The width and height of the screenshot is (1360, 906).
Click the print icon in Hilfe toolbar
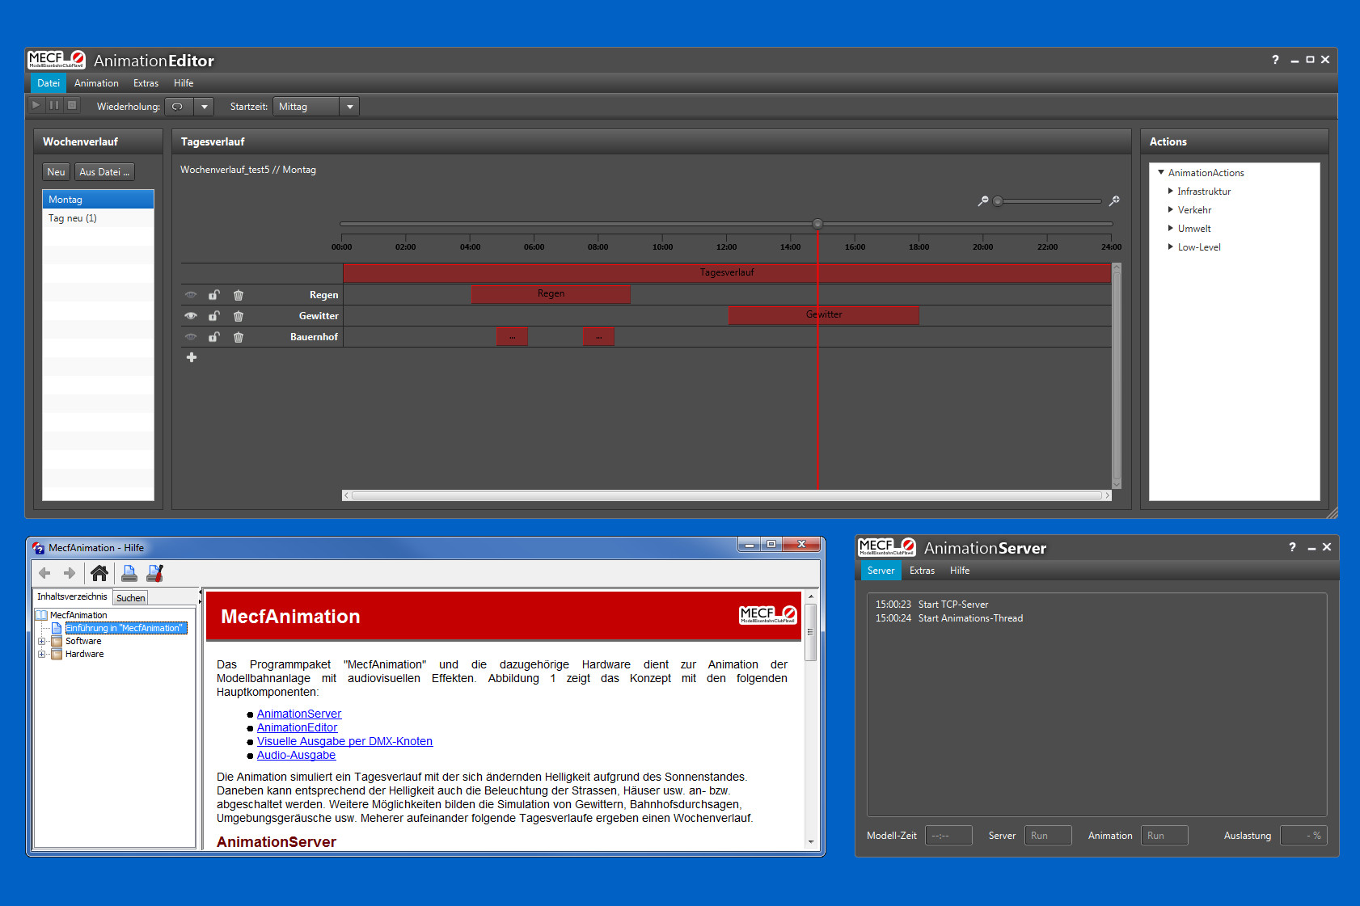129,573
